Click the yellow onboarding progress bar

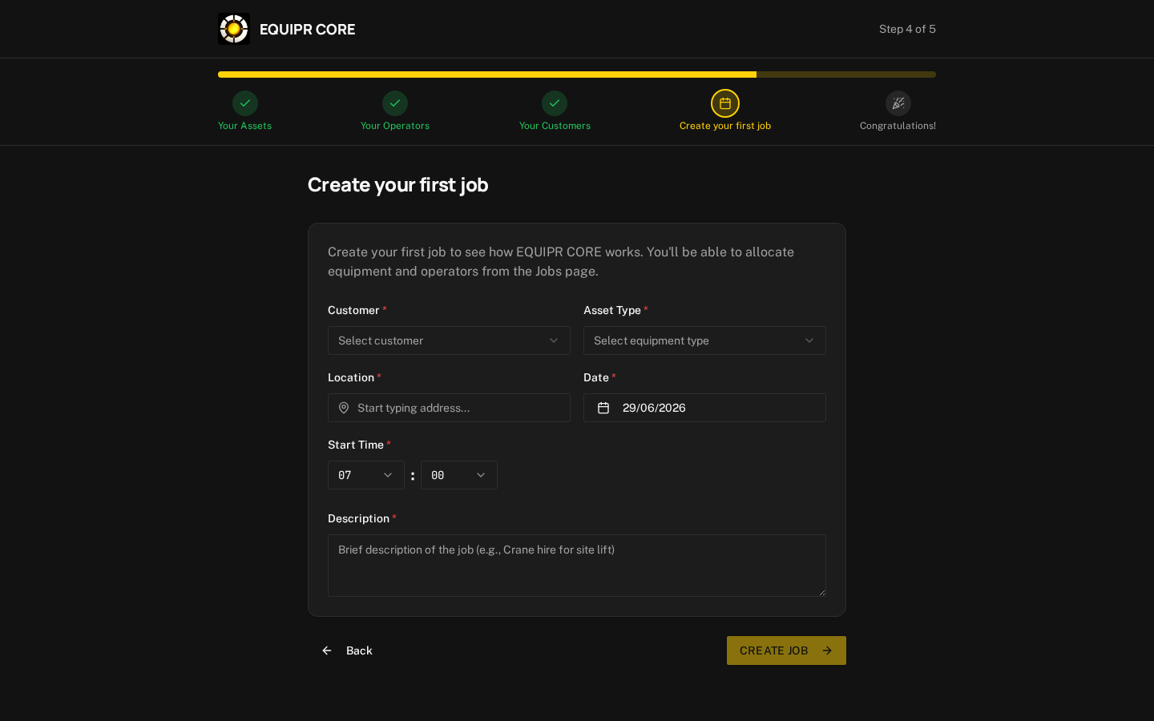click(577, 75)
